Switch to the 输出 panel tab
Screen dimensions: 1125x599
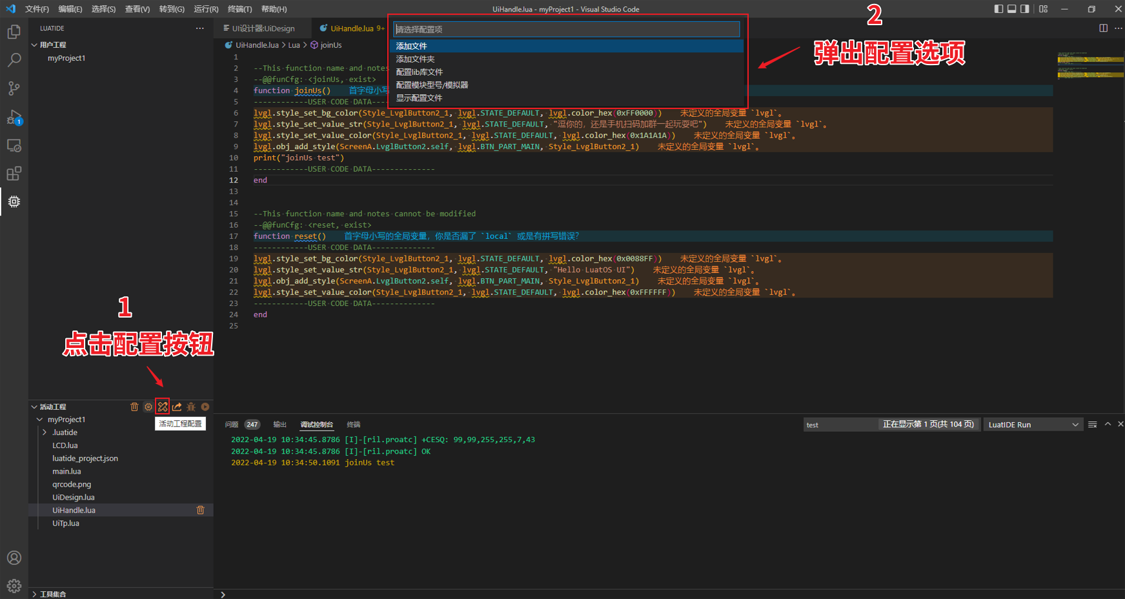coord(279,425)
